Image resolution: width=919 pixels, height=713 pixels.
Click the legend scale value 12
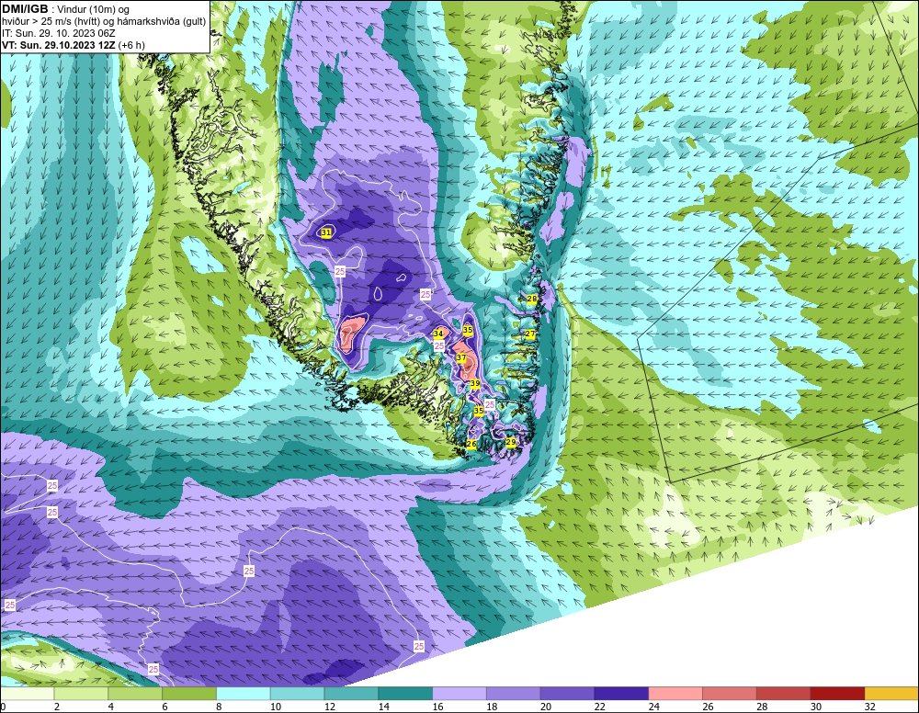[329, 707]
